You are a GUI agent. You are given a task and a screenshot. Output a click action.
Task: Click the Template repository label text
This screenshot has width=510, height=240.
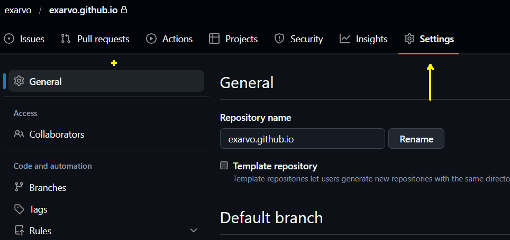point(275,166)
